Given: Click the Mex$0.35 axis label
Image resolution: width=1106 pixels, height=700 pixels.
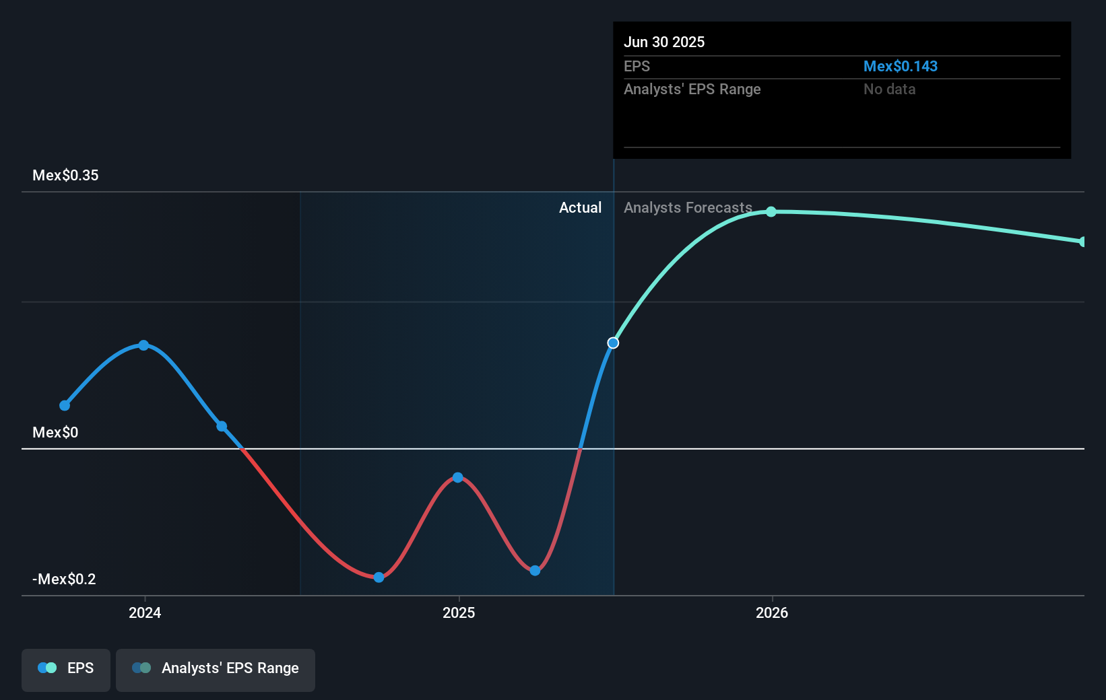Looking at the screenshot, I should click(x=65, y=175).
